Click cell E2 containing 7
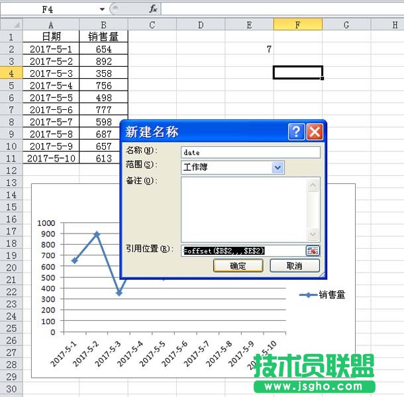The height and width of the screenshot is (397, 404). (249, 49)
